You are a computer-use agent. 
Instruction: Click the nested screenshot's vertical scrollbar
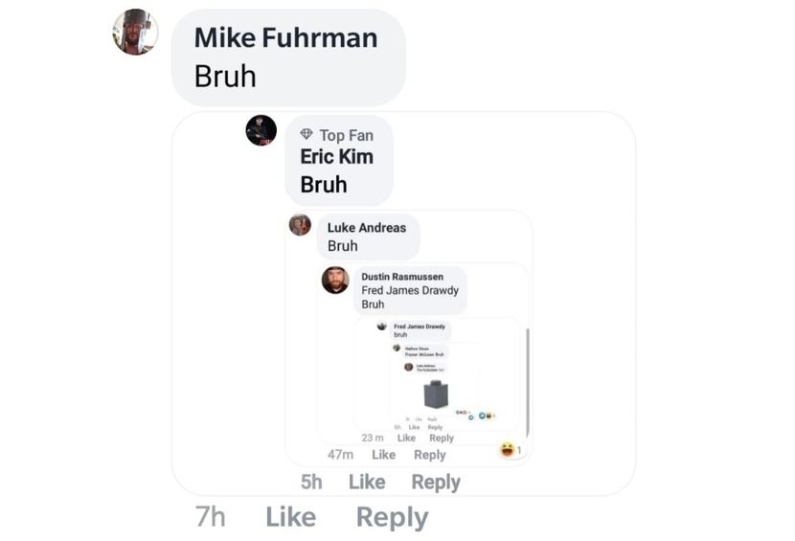tap(528, 382)
